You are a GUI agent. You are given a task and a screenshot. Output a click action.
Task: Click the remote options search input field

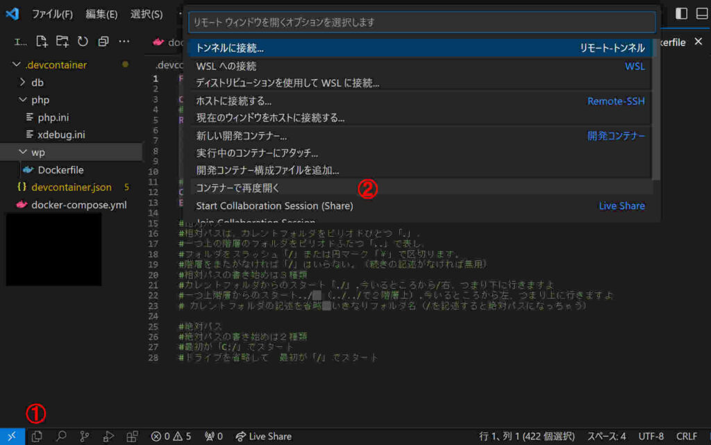pyautogui.click(x=421, y=22)
